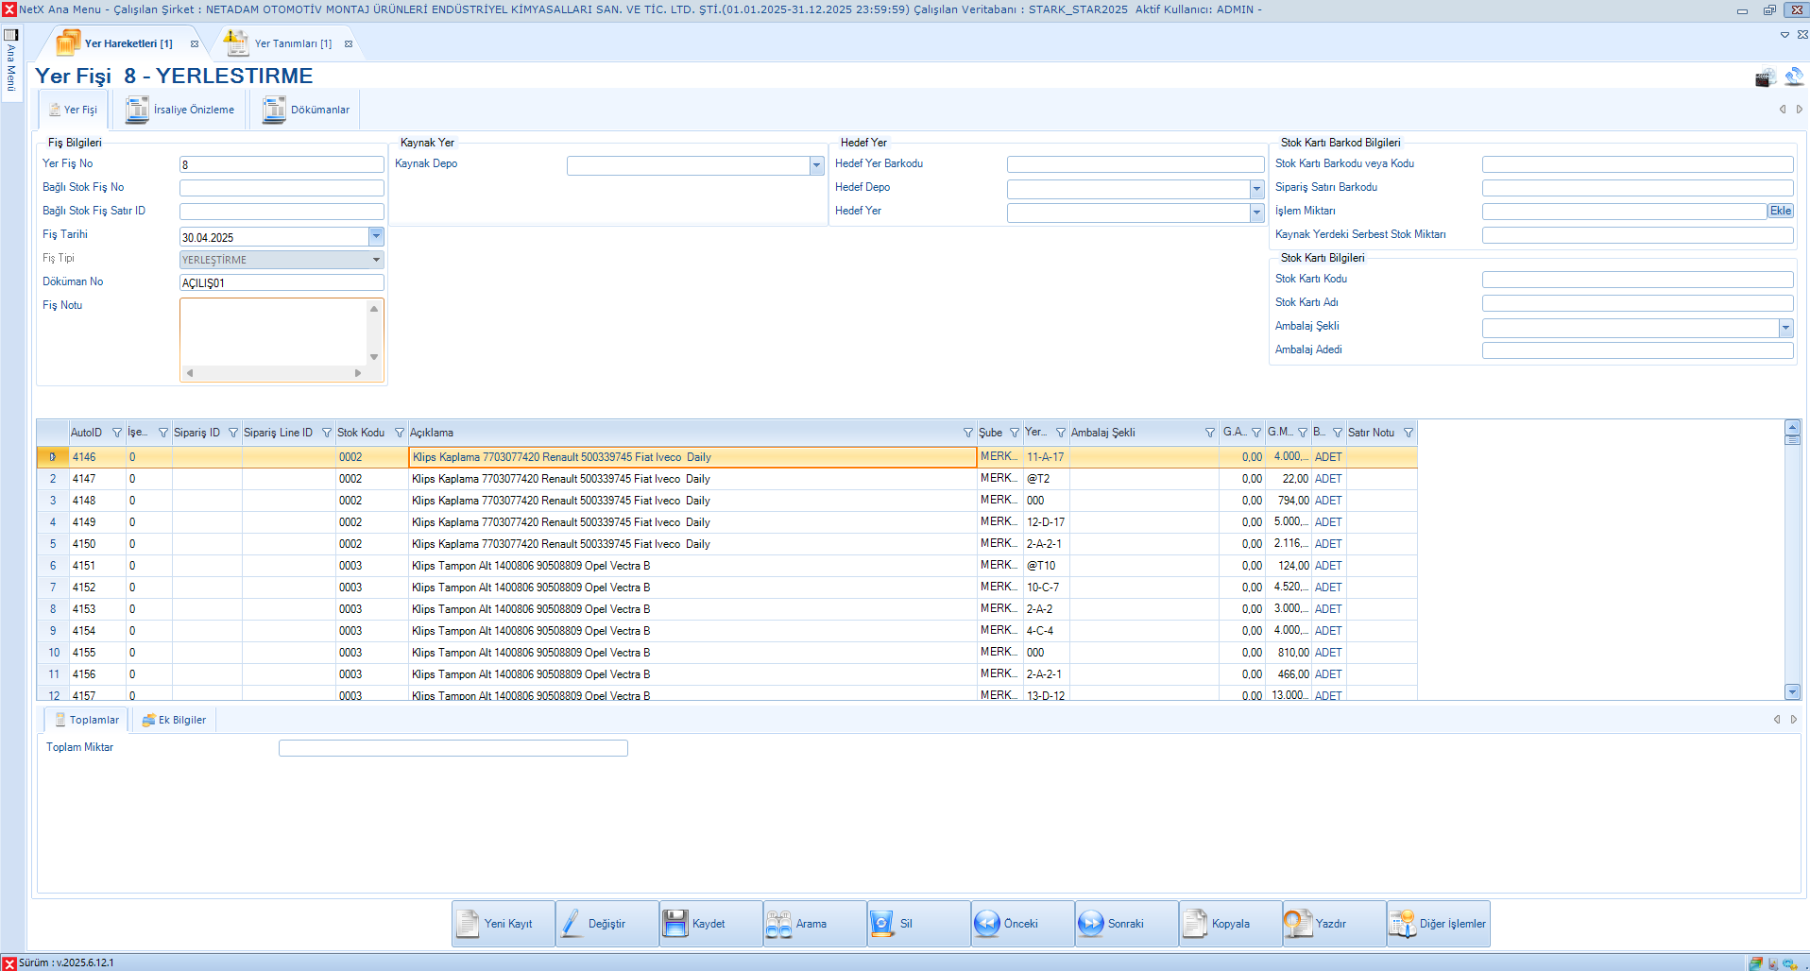Open the İrsaliye Önizleme tab
The height and width of the screenshot is (971, 1810).
(181, 110)
